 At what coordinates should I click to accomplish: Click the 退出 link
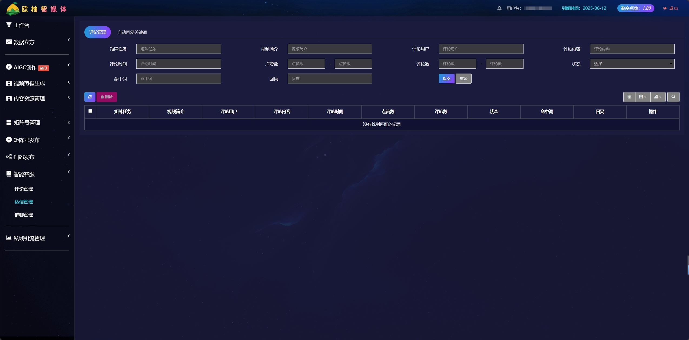click(674, 8)
